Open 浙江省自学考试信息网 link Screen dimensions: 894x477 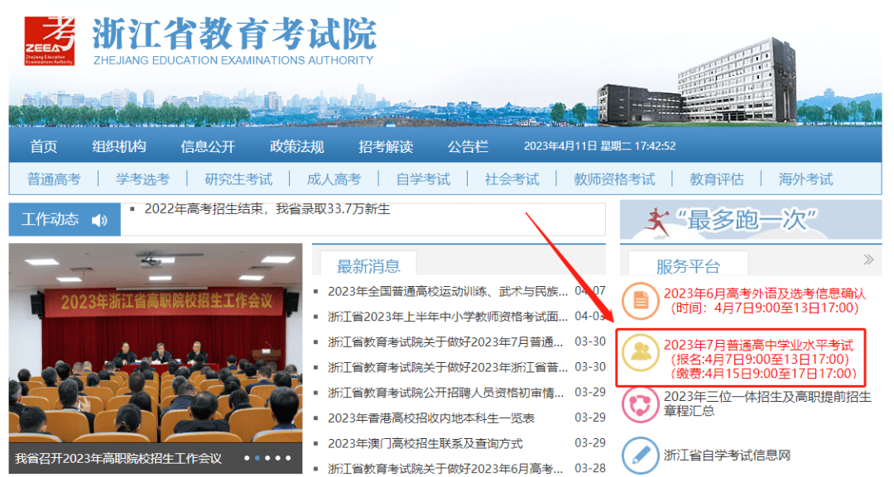pos(727,455)
